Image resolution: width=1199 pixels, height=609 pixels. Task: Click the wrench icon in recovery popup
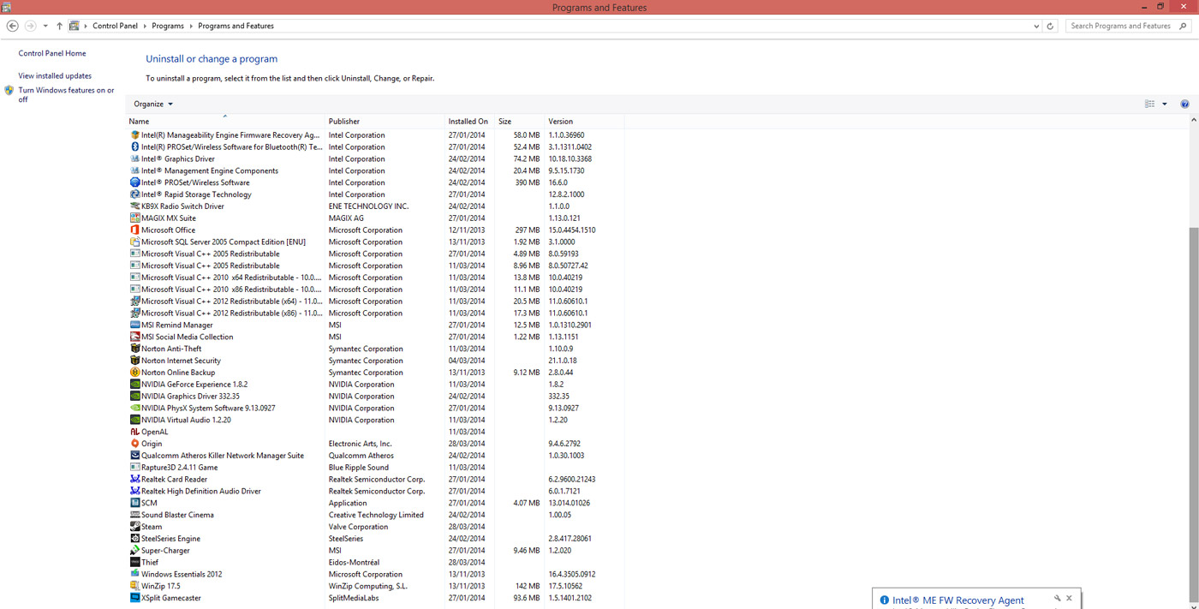pos(1057,599)
